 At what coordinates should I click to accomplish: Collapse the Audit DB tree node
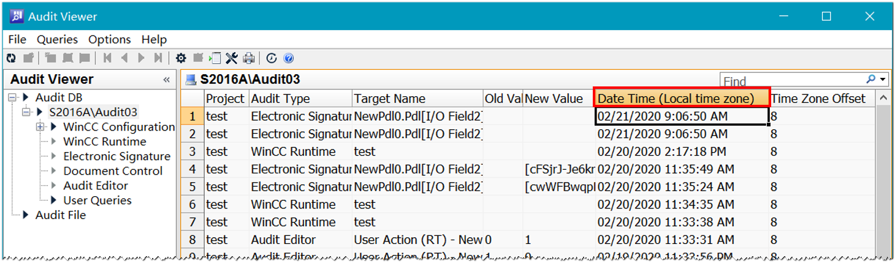coord(12,97)
